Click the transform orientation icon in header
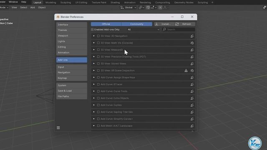The width and height of the screenshot is (267, 150). click(x=122, y=7)
